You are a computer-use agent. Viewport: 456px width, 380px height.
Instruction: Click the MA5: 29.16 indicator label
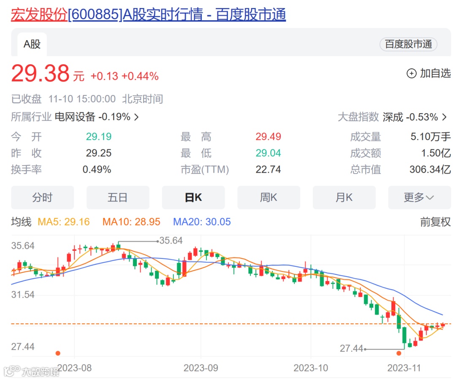point(64,222)
